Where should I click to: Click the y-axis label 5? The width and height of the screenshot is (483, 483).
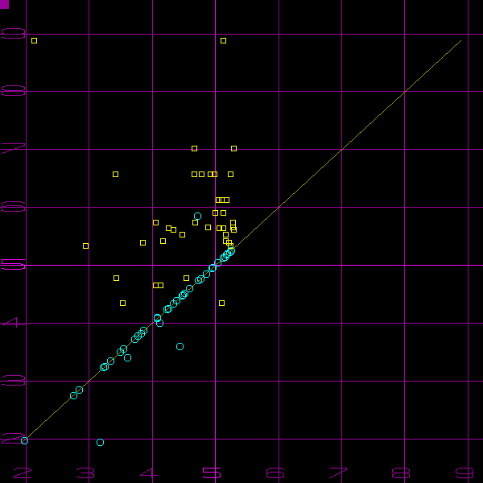[13, 265]
